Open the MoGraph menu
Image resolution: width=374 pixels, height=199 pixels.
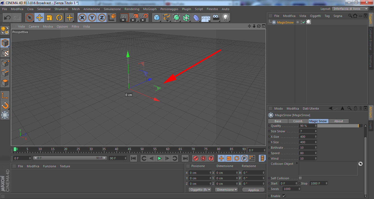point(150,9)
